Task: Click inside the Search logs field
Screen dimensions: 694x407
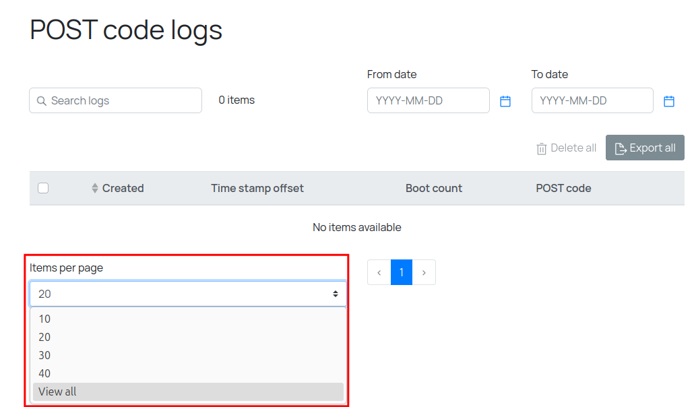Action: [x=121, y=100]
